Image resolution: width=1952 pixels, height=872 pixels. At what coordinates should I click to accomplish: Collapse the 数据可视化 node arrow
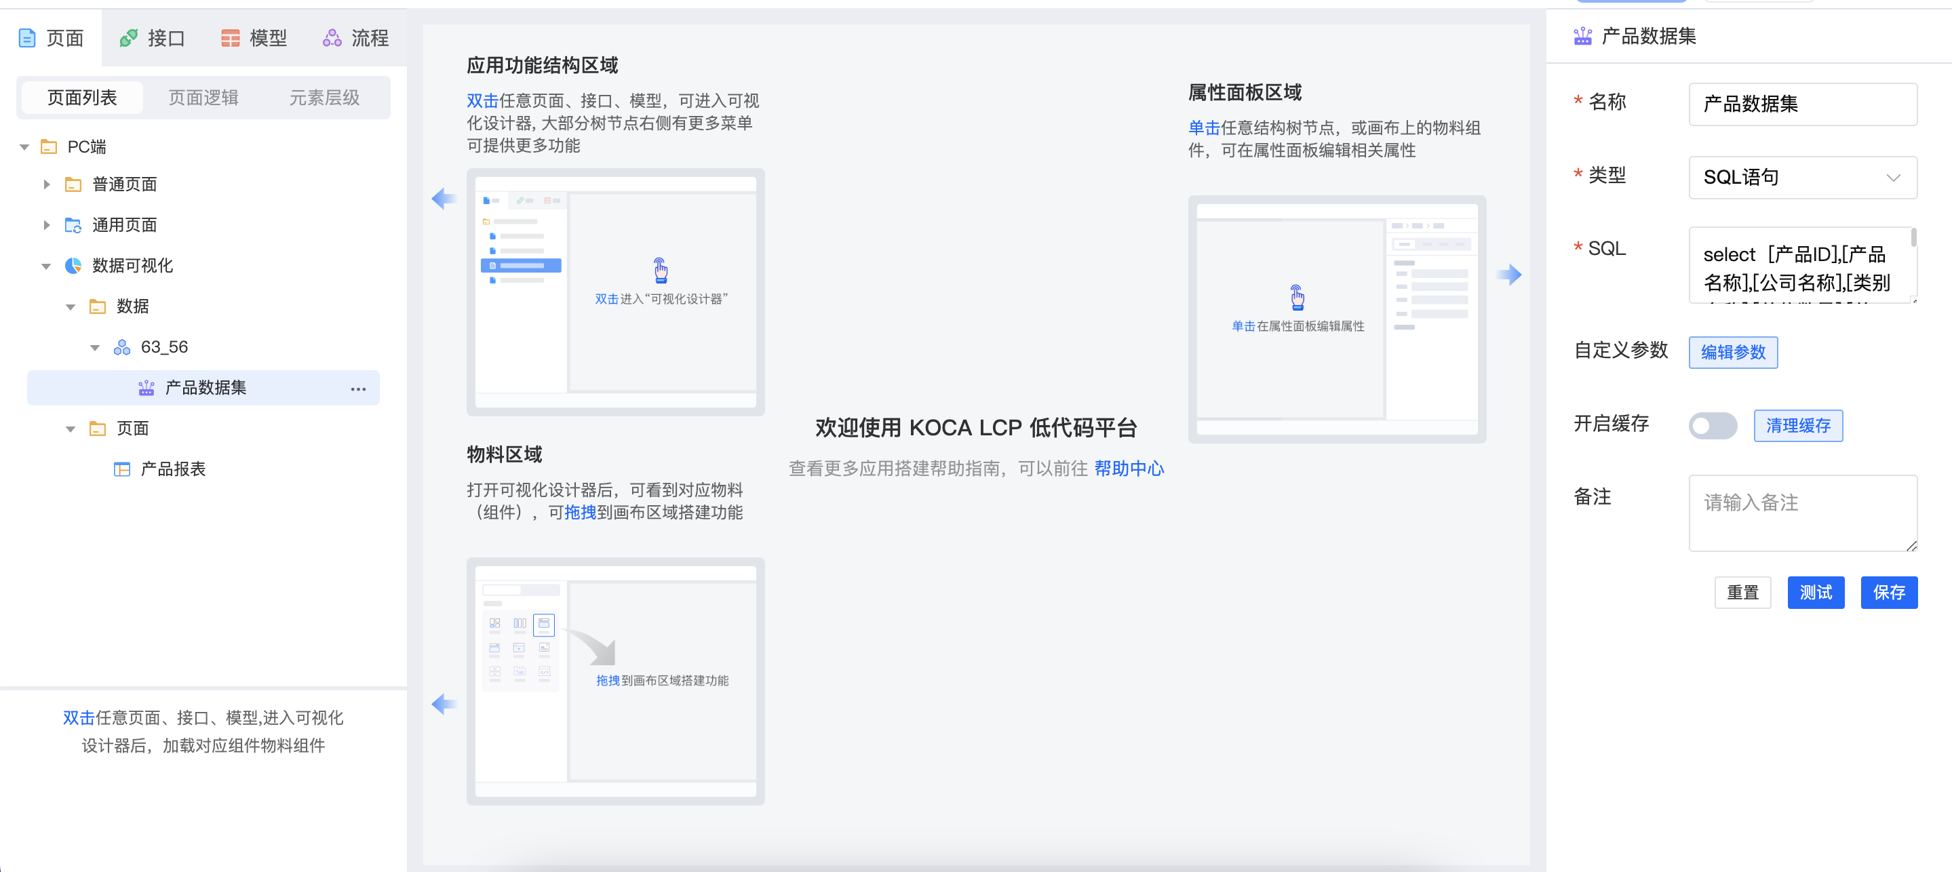[x=46, y=266]
